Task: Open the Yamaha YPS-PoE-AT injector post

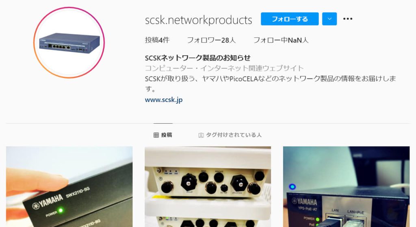Action: pyautogui.click(x=346, y=187)
